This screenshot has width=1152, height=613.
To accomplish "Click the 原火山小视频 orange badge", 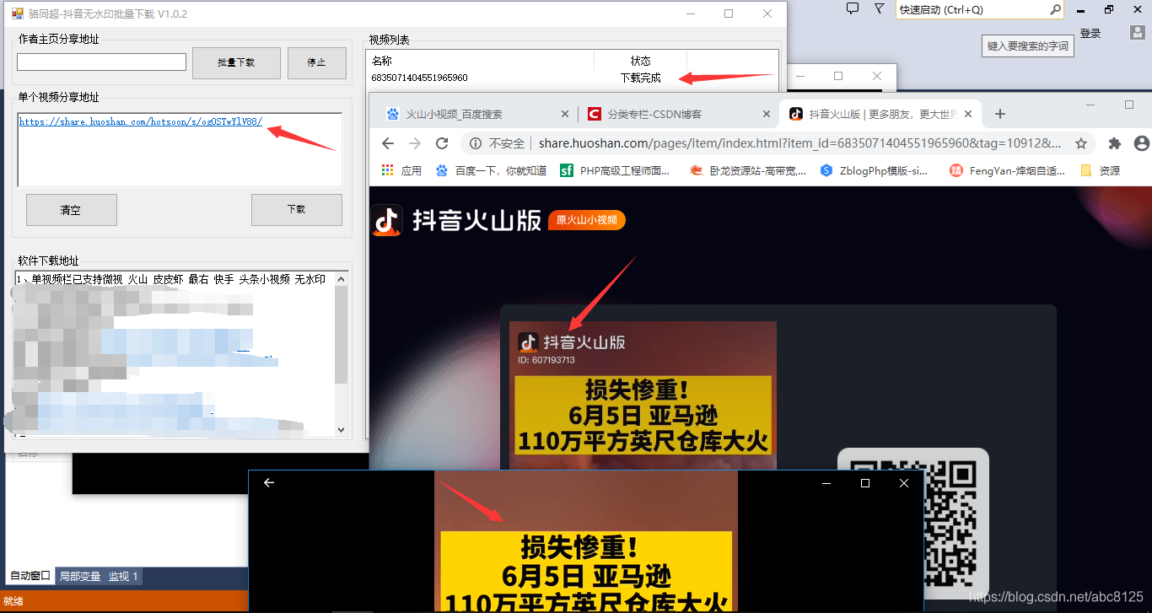I will (x=587, y=221).
